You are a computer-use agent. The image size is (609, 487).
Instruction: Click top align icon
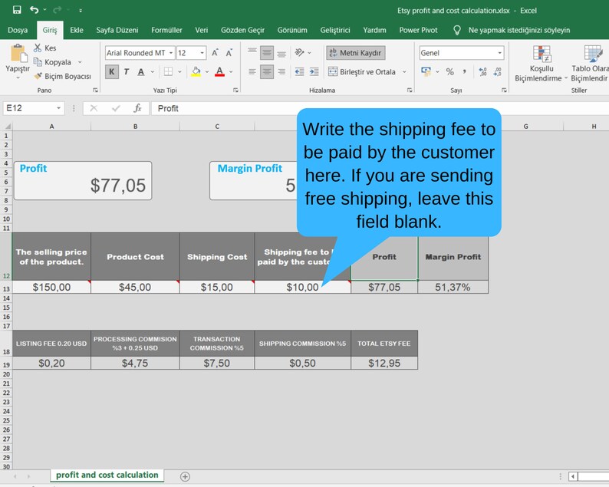point(252,52)
